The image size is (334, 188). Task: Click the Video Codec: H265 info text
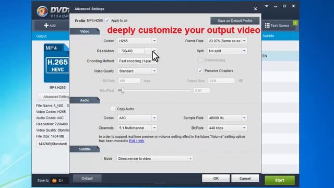(51, 112)
